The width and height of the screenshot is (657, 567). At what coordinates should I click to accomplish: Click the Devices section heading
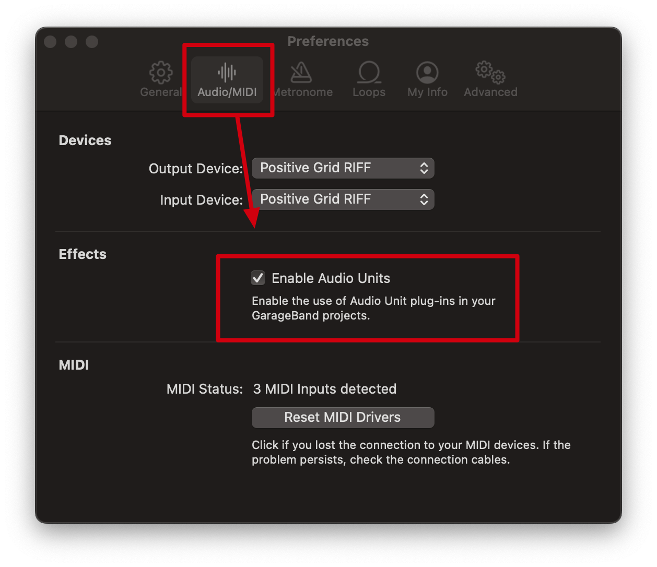[x=85, y=140]
